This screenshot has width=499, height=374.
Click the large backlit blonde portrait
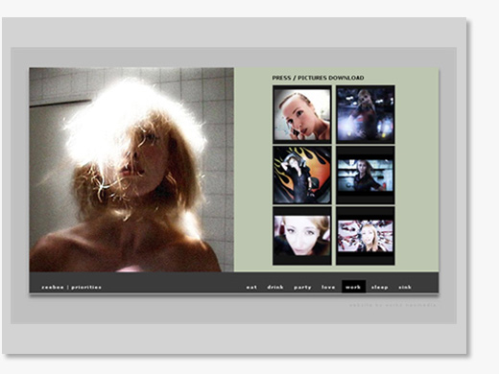(131, 170)
